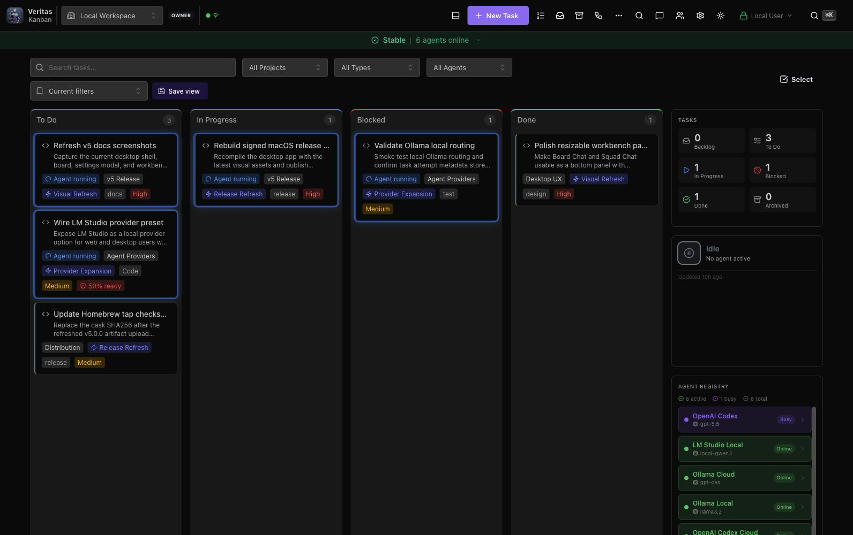Expand the Ollama Cloud agent entry
The height and width of the screenshot is (535, 853).
click(x=745, y=478)
